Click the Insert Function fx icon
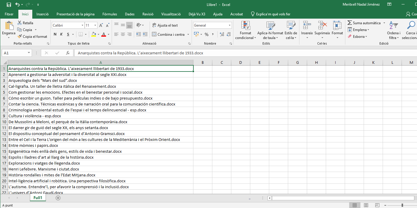The height and width of the screenshot is (208, 417). [68, 53]
